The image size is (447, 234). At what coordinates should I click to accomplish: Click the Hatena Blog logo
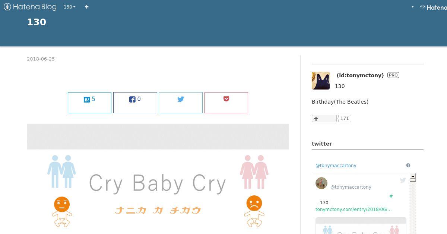(30, 7)
